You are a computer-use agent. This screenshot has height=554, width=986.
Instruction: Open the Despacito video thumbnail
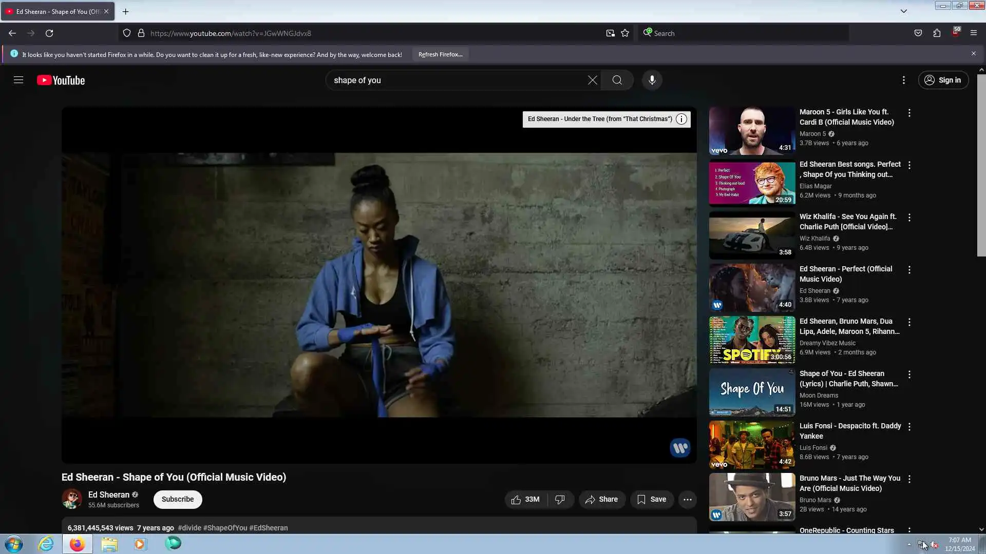point(752,445)
